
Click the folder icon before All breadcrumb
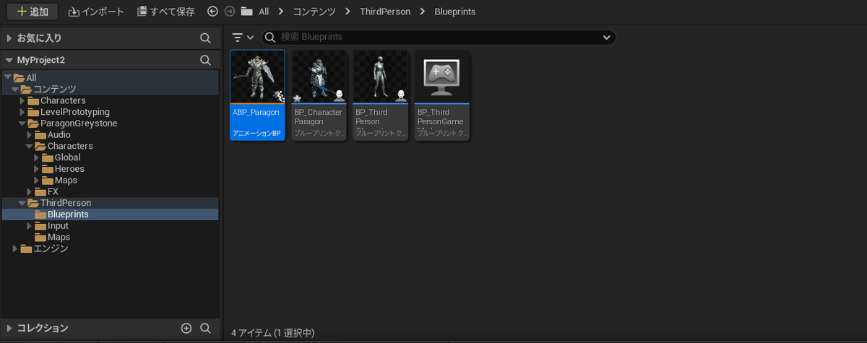click(247, 12)
